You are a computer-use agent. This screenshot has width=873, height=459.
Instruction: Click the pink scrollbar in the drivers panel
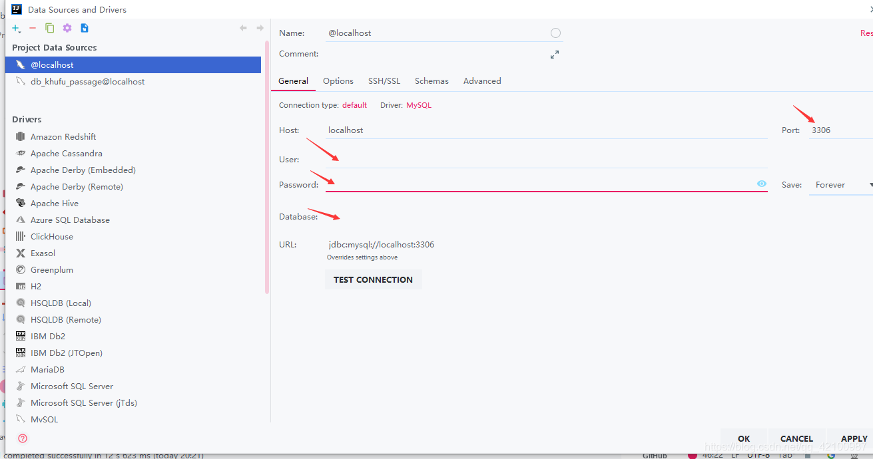pos(267,166)
